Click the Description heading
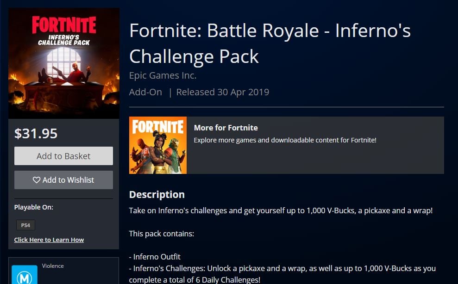This screenshot has width=458, height=284. click(157, 194)
